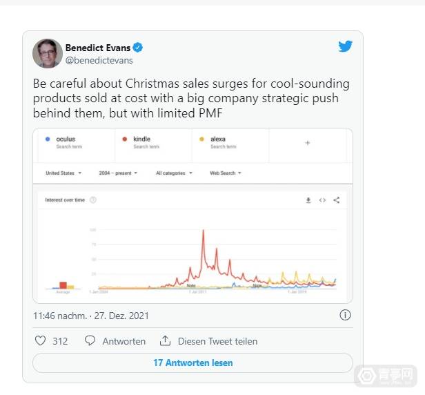Click the reply speech bubble icon

click(x=90, y=340)
